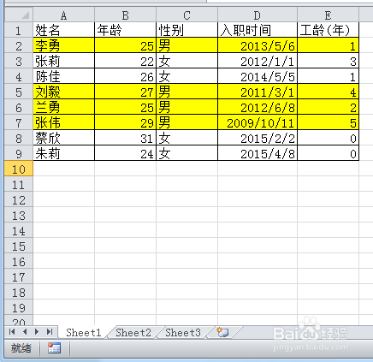Image resolution: width=373 pixels, height=362 pixels.
Task: Go to next sheet navigation arrow
Action: pyautogui.click(x=37, y=332)
